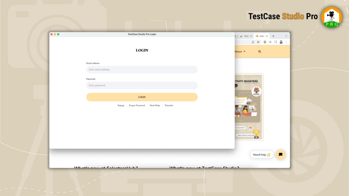
Task: Open the browser profile avatar
Action: tap(281, 42)
